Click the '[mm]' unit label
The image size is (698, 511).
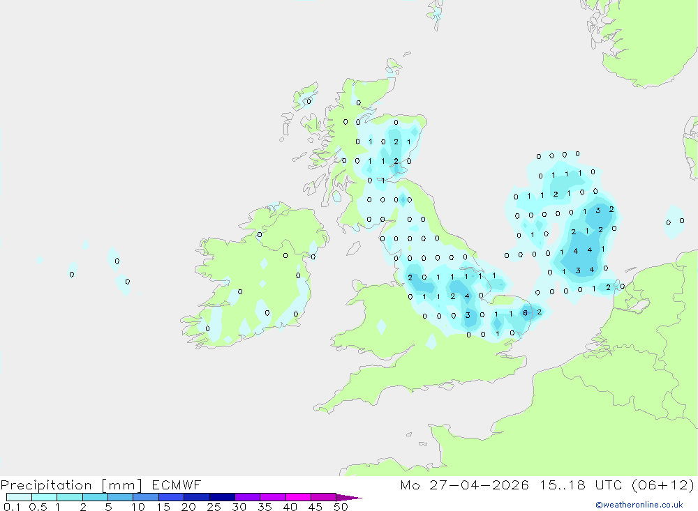click(x=122, y=485)
